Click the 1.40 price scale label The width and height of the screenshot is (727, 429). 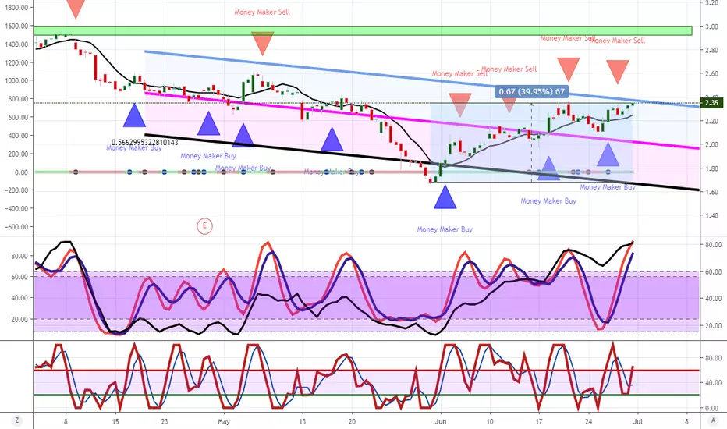pyautogui.click(x=711, y=215)
